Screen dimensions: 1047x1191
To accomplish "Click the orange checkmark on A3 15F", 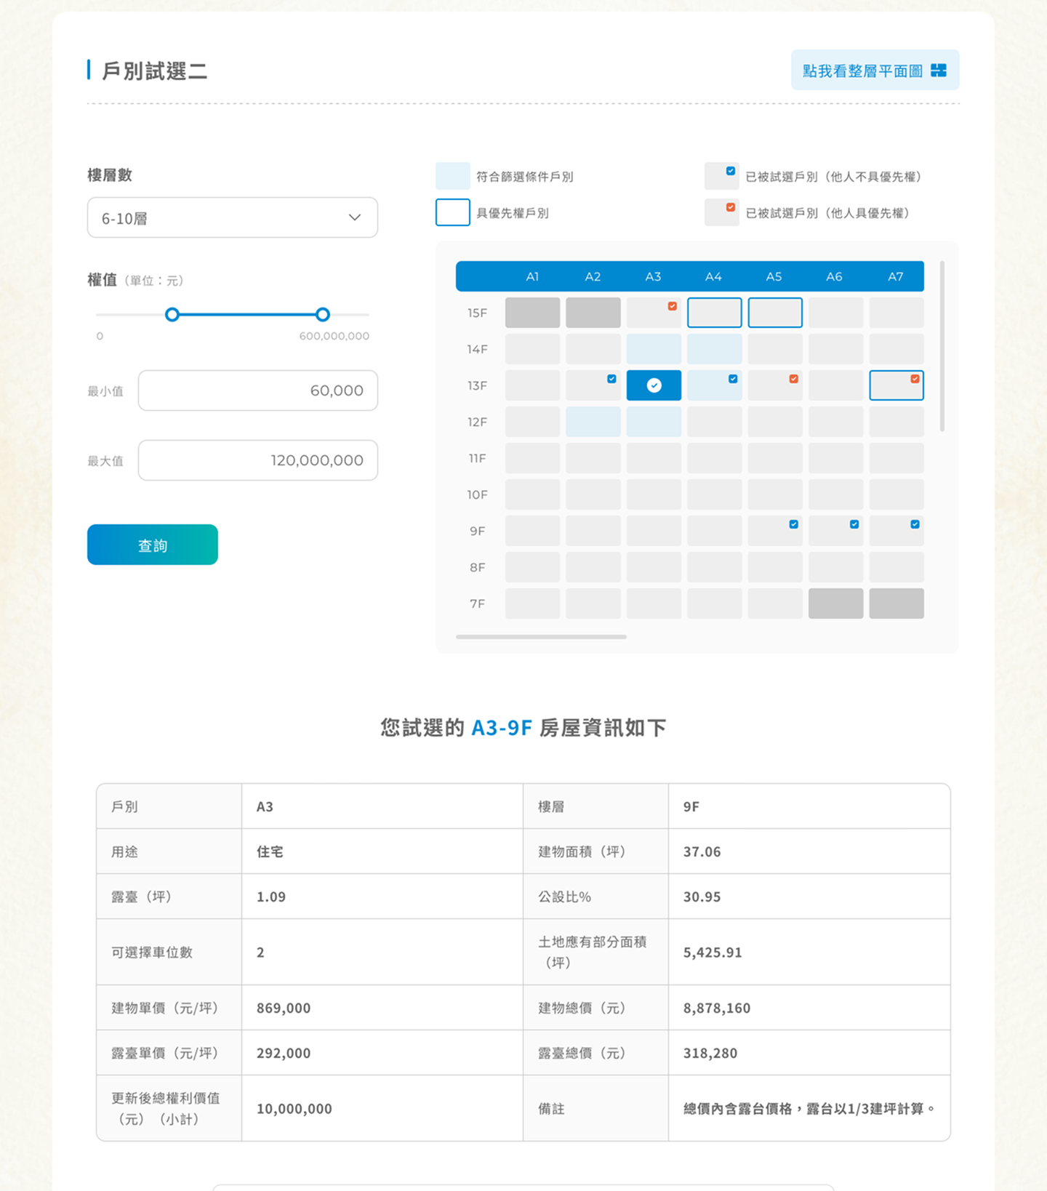I will (x=673, y=306).
